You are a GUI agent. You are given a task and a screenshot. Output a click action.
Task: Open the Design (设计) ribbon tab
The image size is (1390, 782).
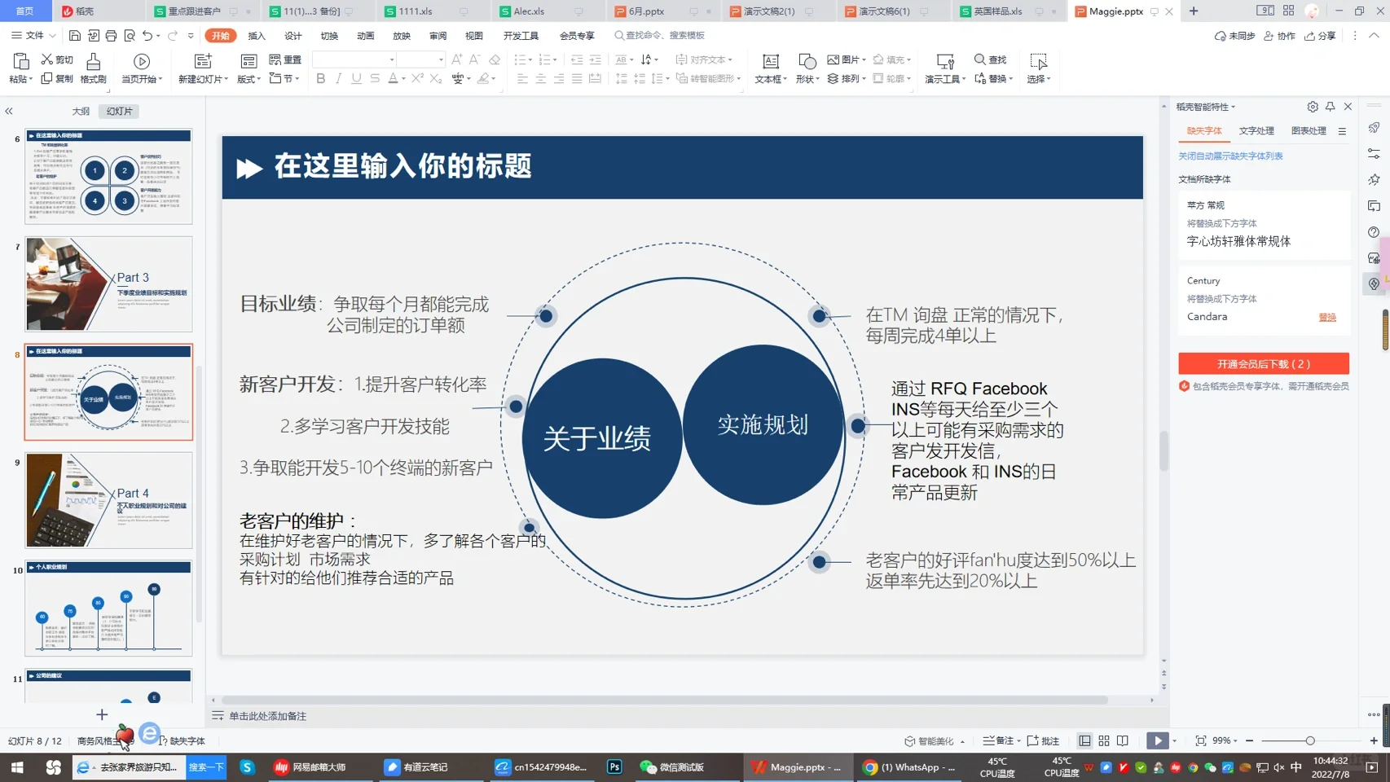point(293,36)
